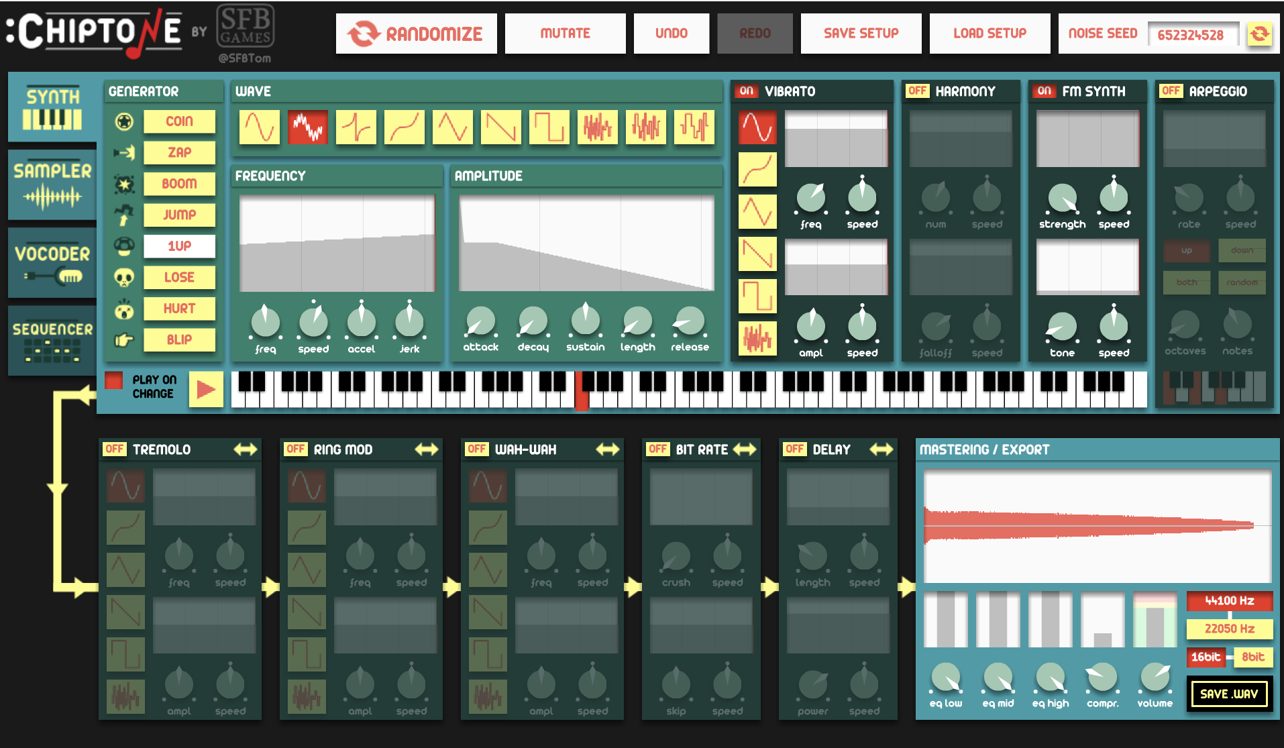The image size is (1284, 748).
Task: Click the 1UP mushroom generator icon
Action: pyautogui.click(x=124, y=246)
